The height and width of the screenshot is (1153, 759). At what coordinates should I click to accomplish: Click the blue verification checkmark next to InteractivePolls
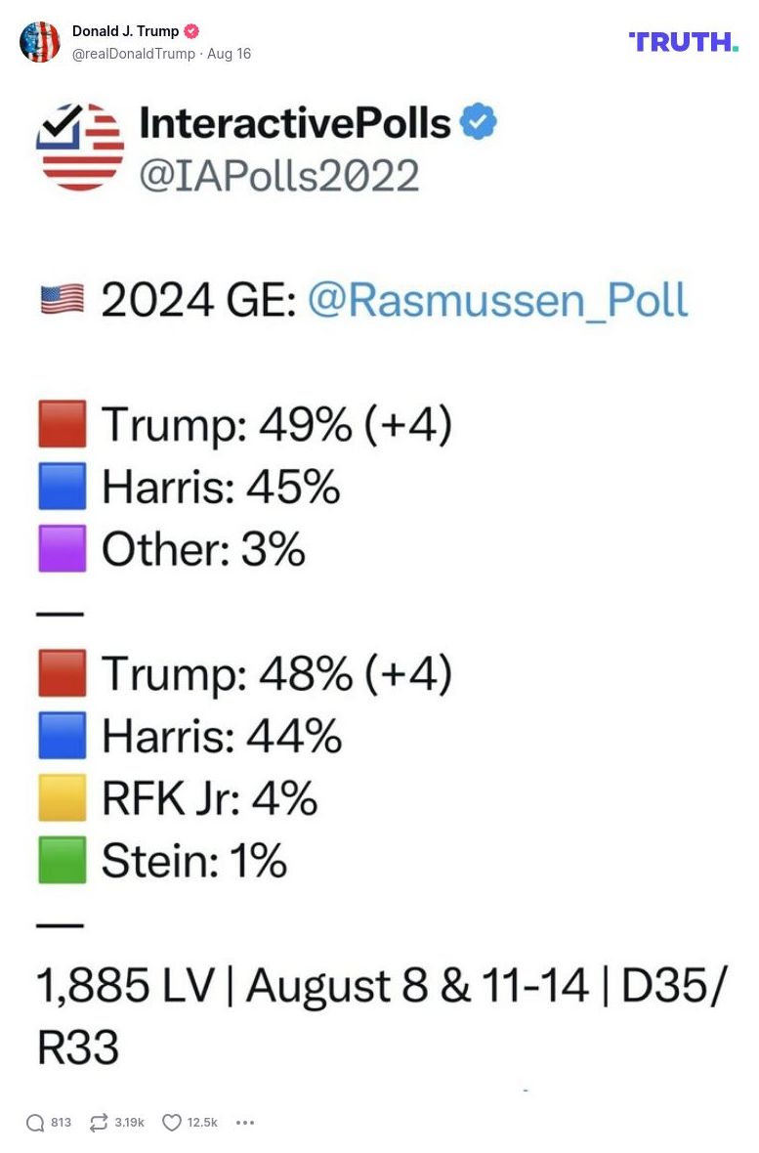click(479, 123)
